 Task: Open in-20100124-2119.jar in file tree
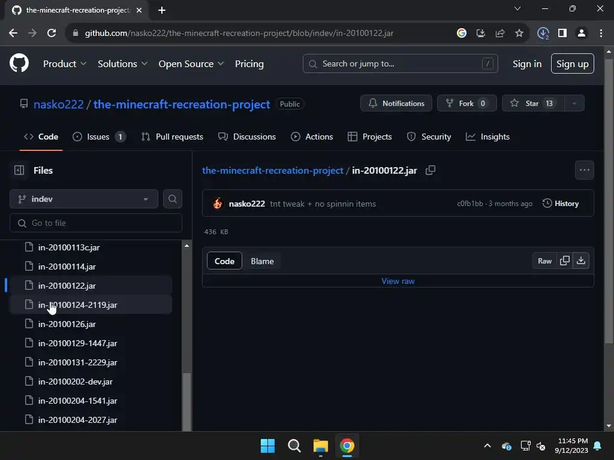91,305
